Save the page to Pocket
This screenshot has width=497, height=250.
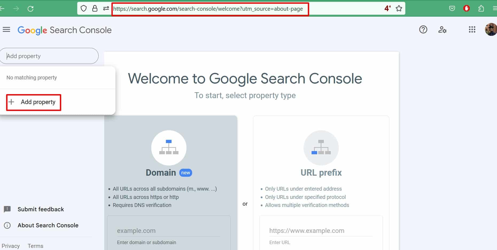coord(452,8)
